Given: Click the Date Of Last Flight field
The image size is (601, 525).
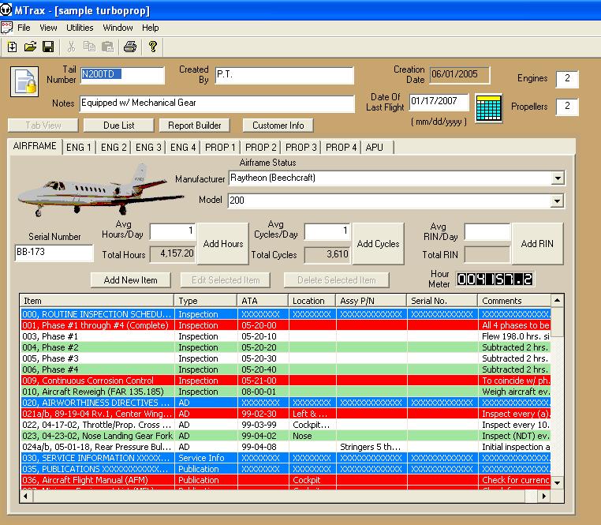Looking at the screenshot, I should click(439, 101).
